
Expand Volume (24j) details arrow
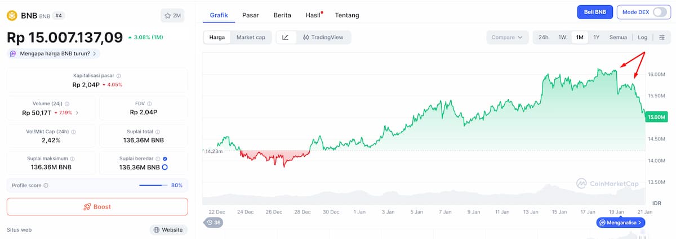(x=77, y=112)
